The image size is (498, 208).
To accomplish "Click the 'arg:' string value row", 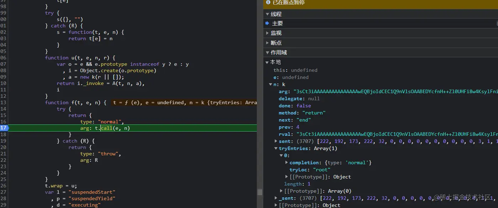I will (388, 91).
